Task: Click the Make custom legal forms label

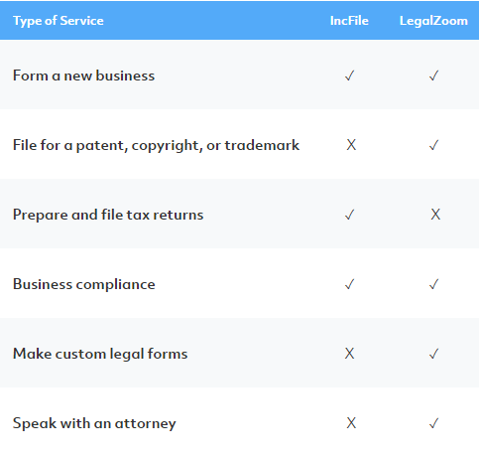Action: tap(100, 354)
